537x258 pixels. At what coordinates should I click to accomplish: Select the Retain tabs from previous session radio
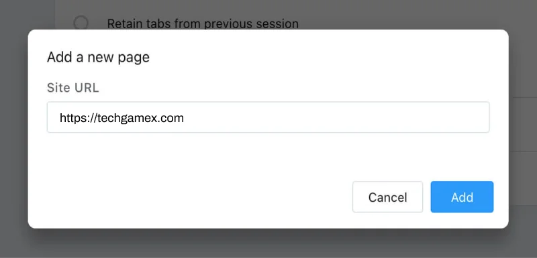pyautogui.click(x=81, y=23)
